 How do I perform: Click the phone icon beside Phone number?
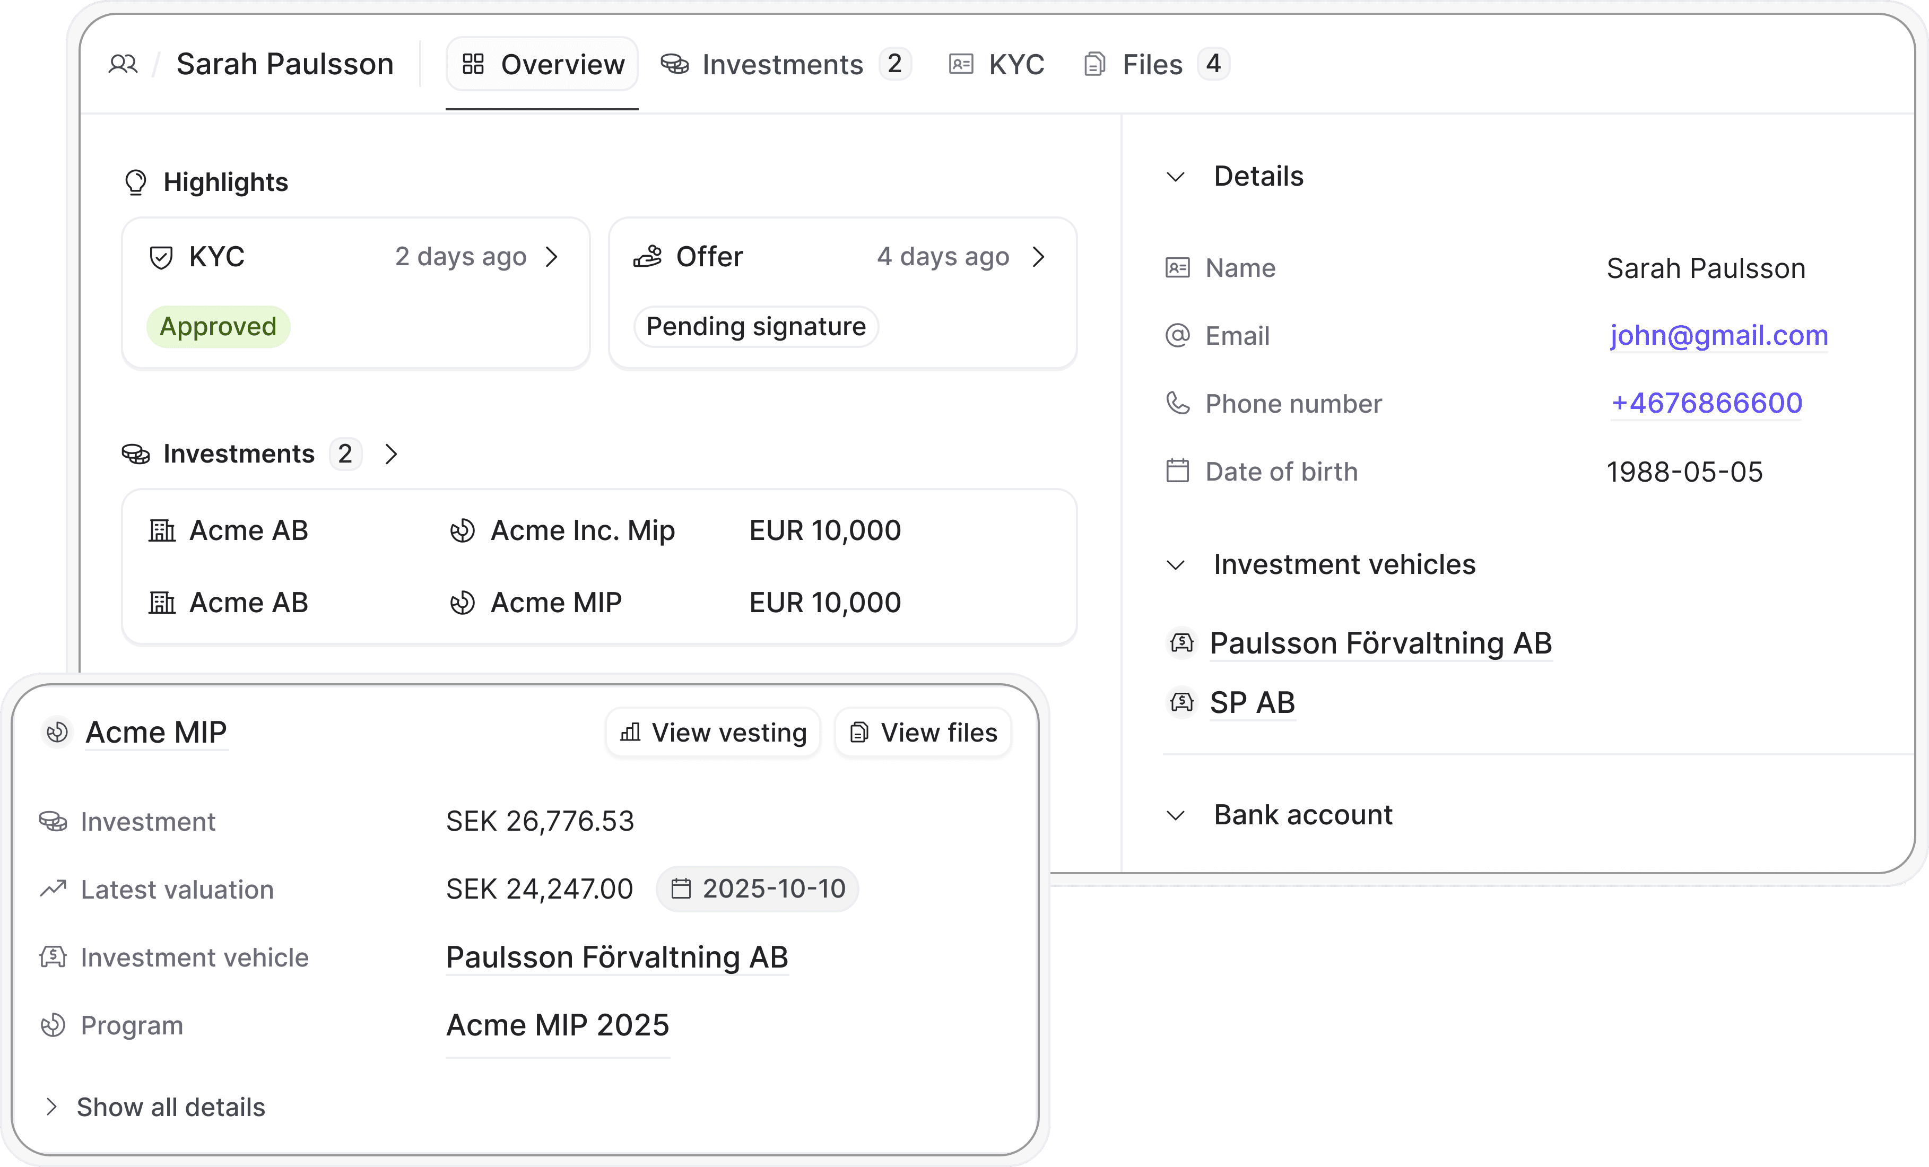[1177, 404]
